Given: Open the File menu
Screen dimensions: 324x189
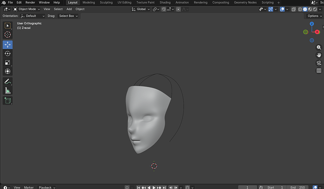Looking at the screenshot, I should [10, 2].
